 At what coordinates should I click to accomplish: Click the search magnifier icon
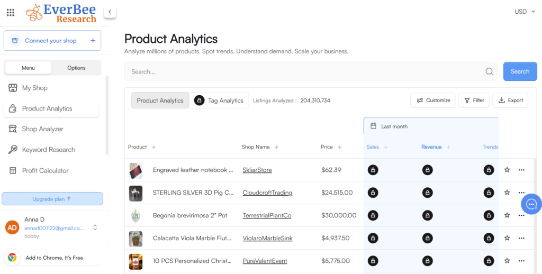(490, 71)
